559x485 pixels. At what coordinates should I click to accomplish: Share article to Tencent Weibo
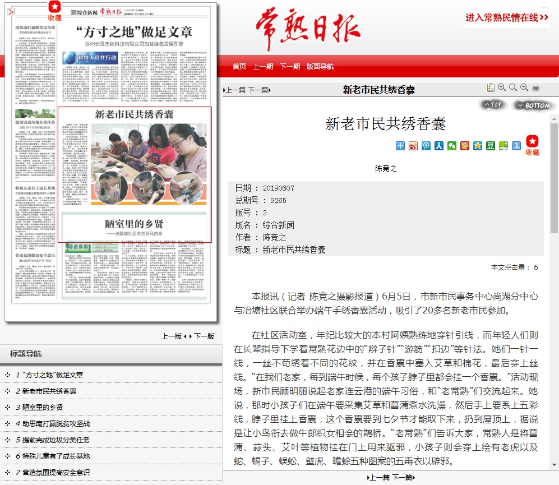pyautogui.click(x=426, y=146)
